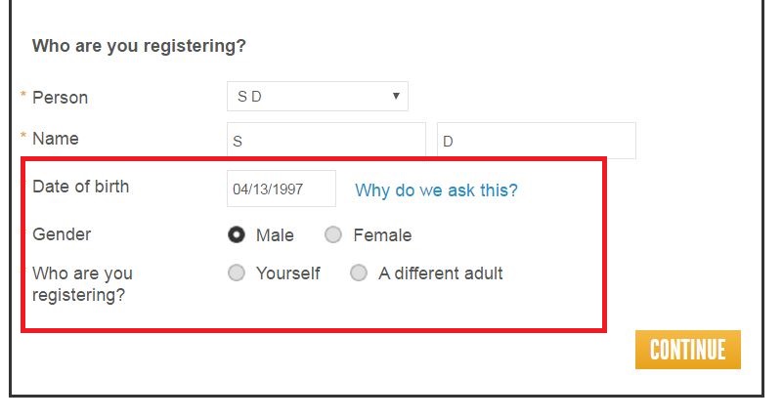Open the 'Why do we ask this?' link
The image size is (783, 420).
[x=436, y=190]
